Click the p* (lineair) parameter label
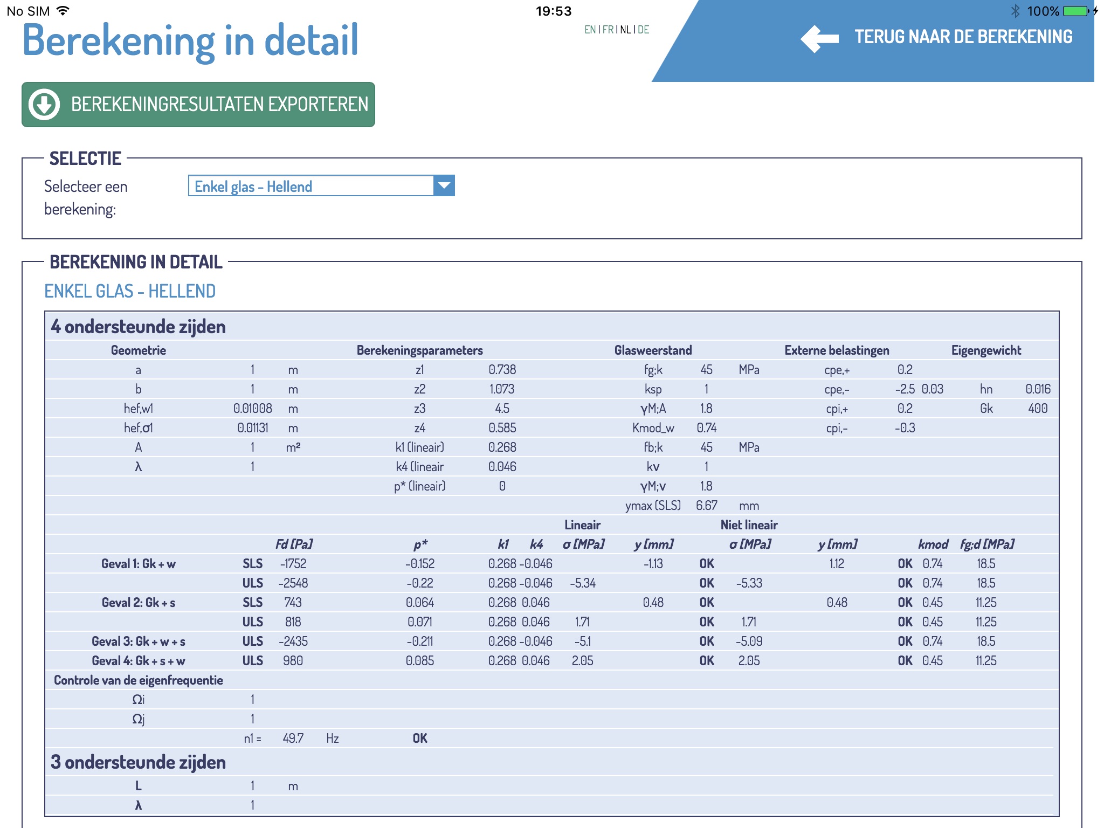Screen dimensions: 1104x828 (x=420, y=486)
